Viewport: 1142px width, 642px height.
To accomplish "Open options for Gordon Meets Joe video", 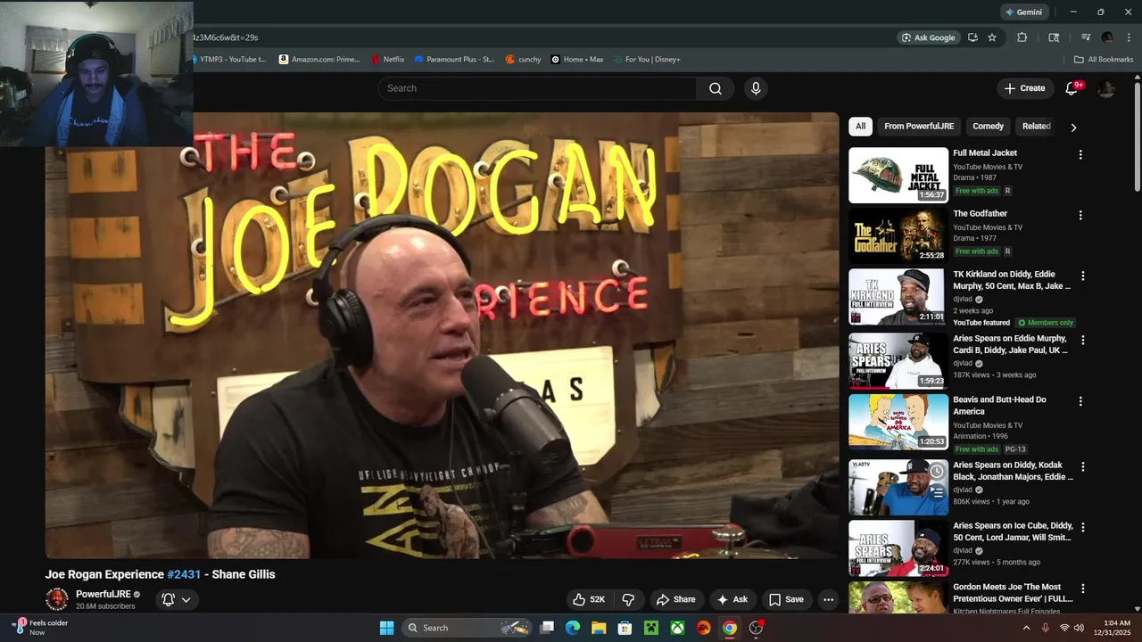I will click(1083, 588).
